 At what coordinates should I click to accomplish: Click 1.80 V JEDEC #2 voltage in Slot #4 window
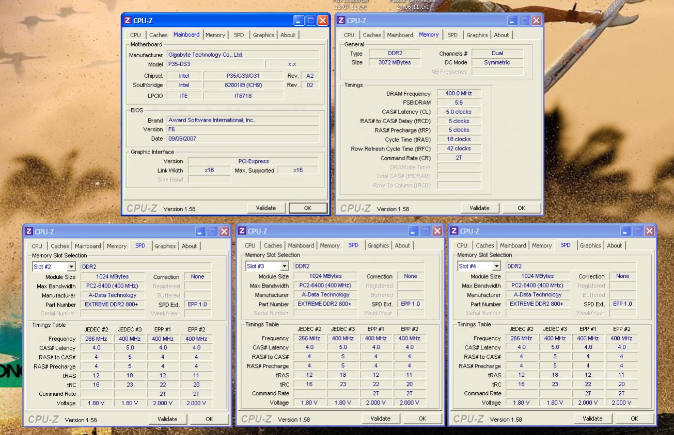[521, 403]
